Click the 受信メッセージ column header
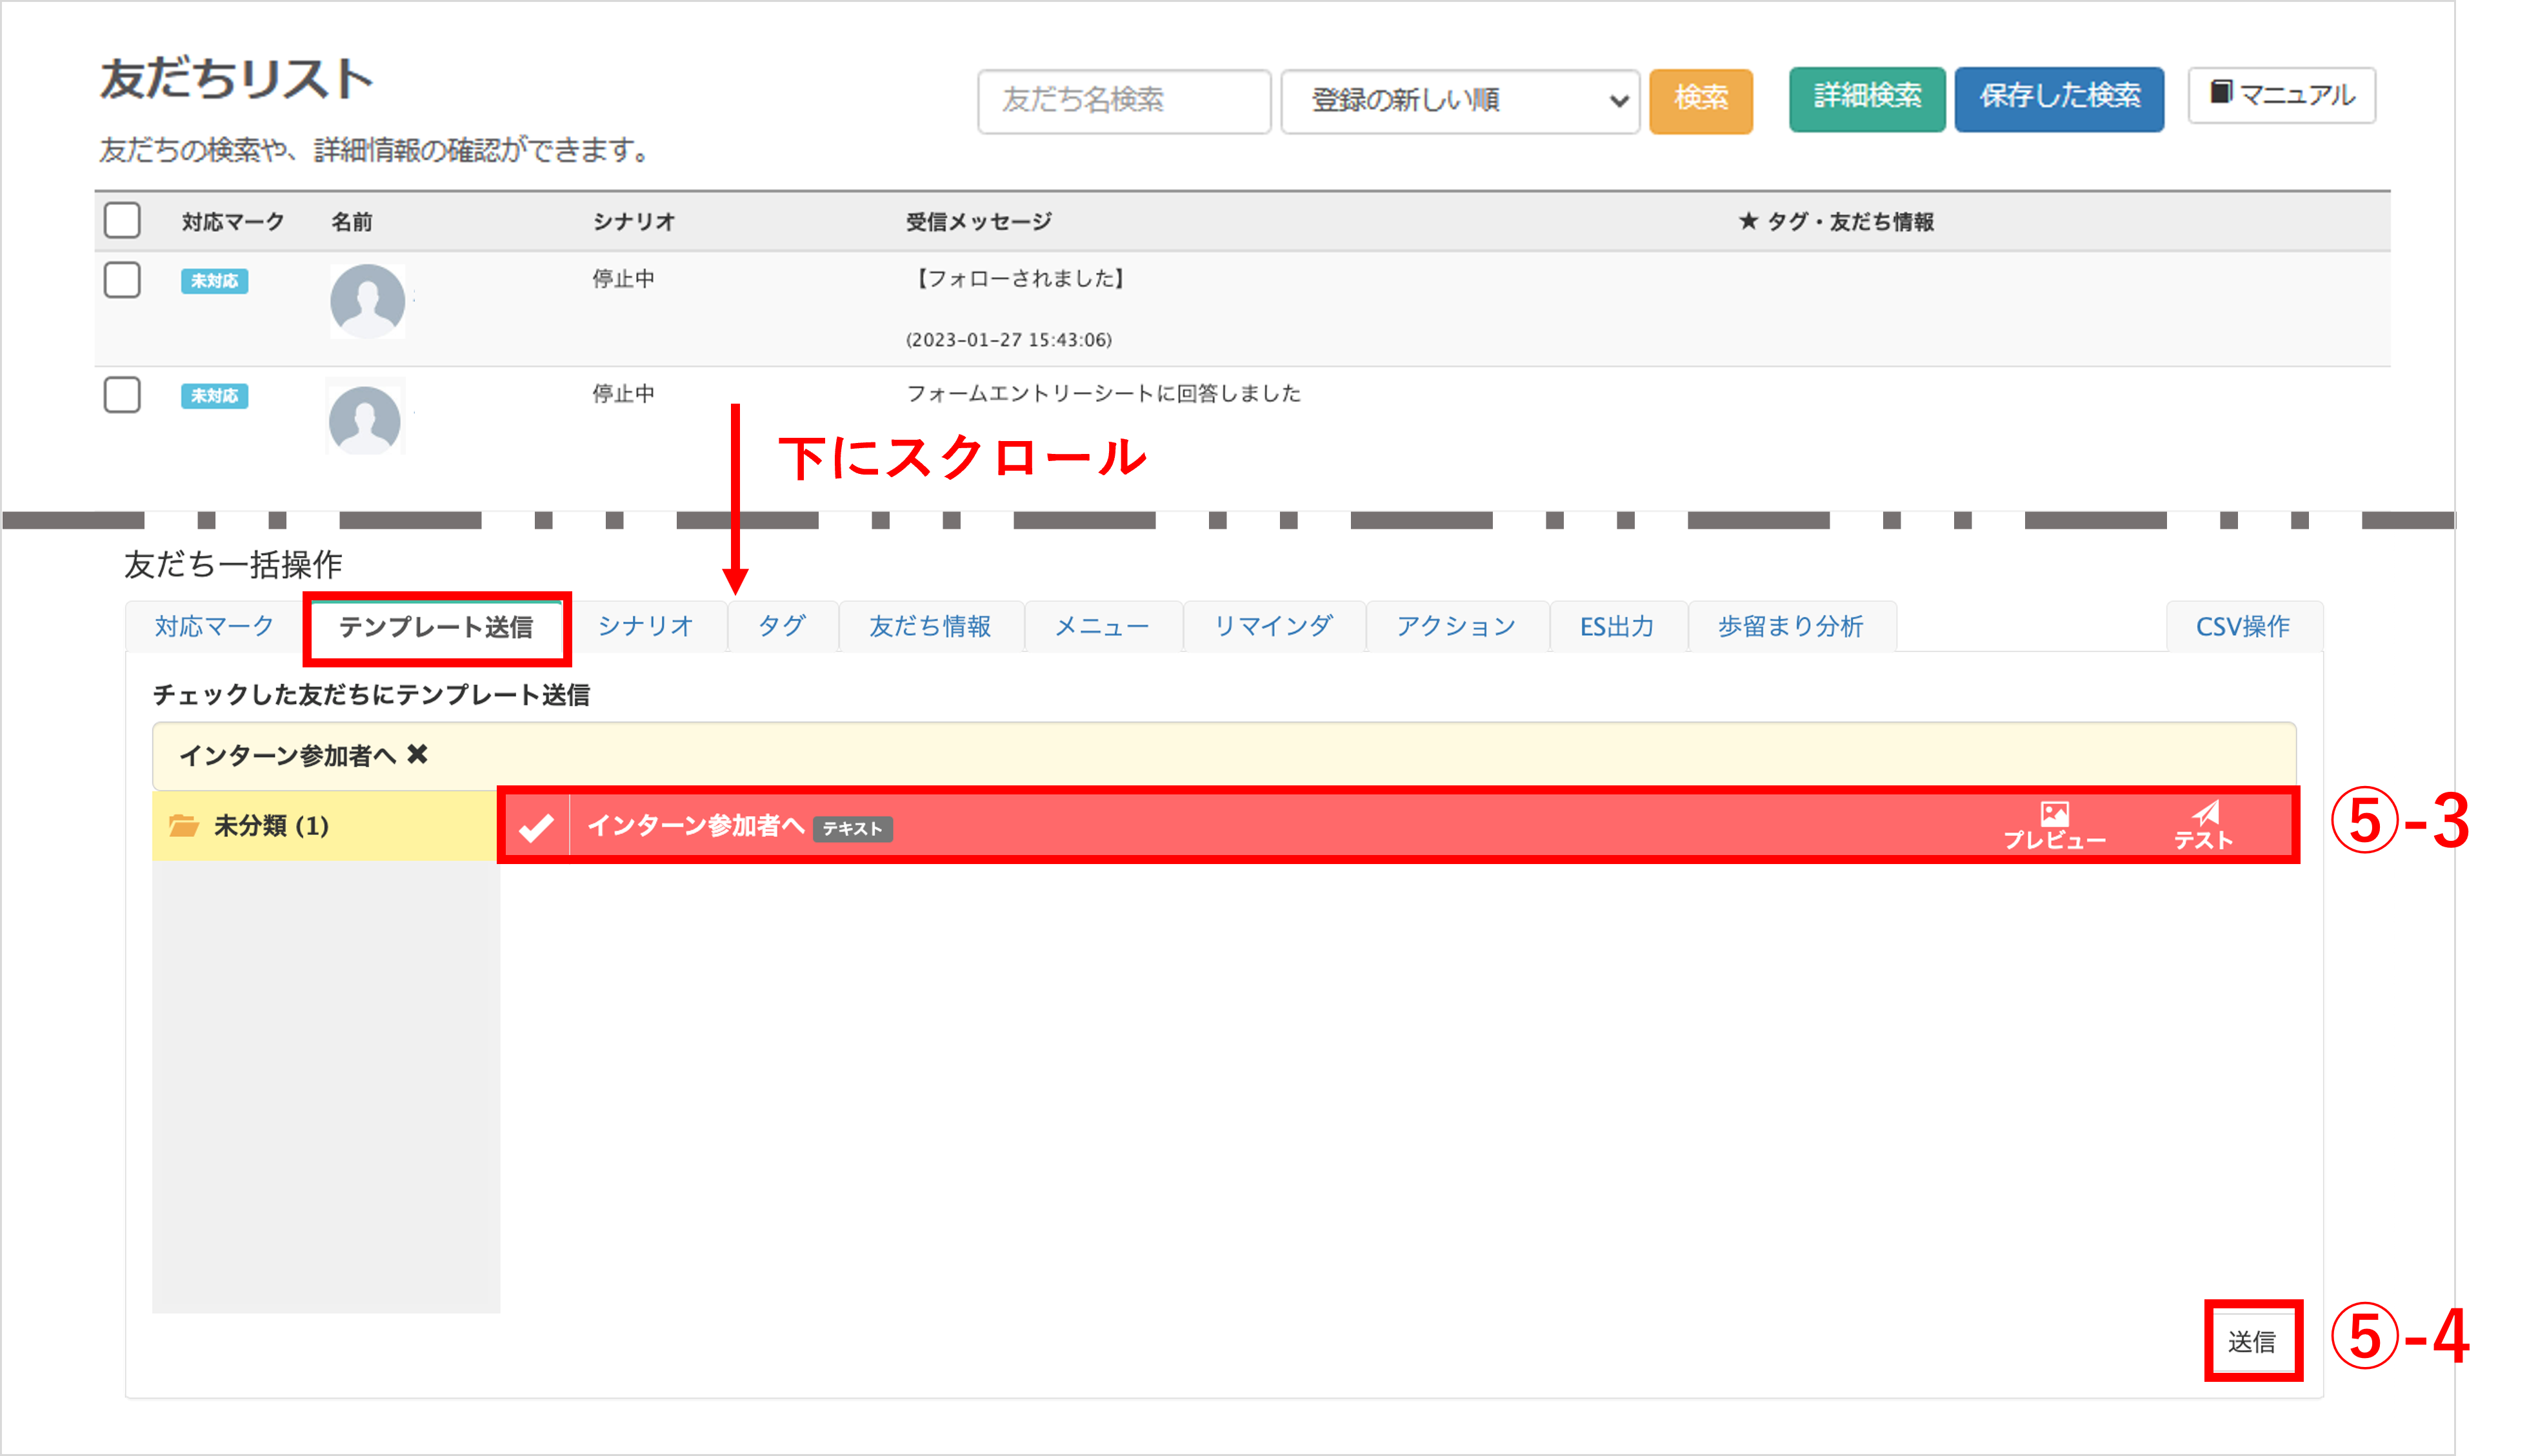 tap(979, 221)
